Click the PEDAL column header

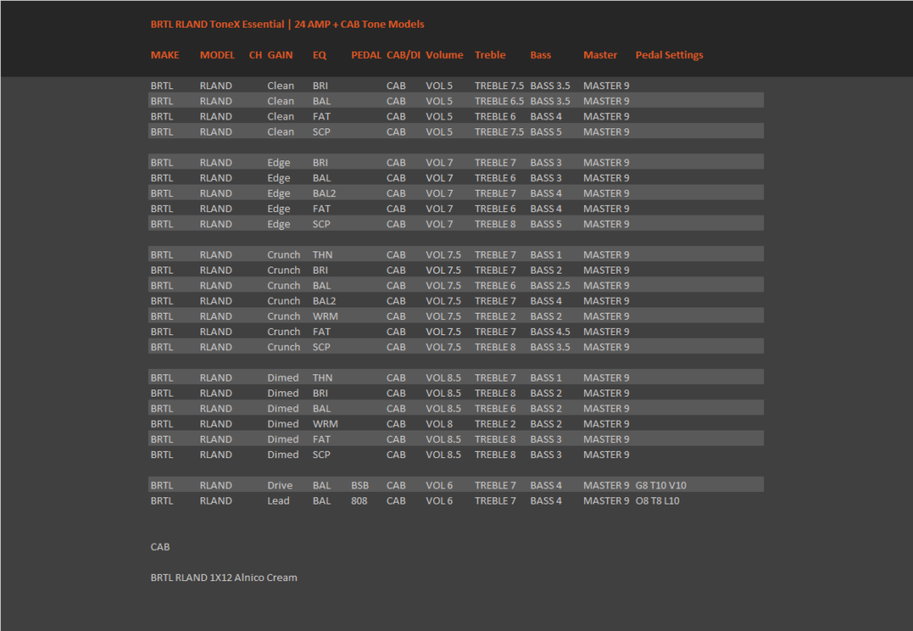click(x=366, y=54)
